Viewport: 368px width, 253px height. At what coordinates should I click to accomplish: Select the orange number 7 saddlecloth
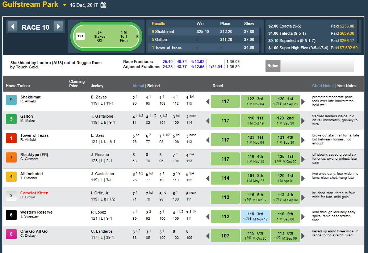pos(11,157)
